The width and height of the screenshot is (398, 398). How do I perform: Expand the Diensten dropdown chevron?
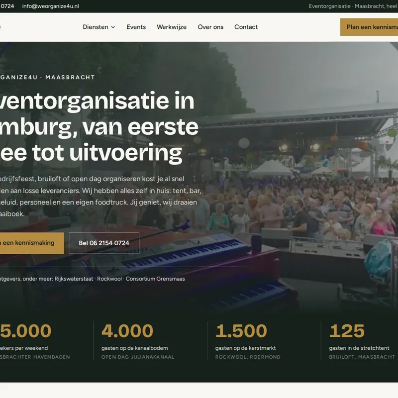[113, 27]
